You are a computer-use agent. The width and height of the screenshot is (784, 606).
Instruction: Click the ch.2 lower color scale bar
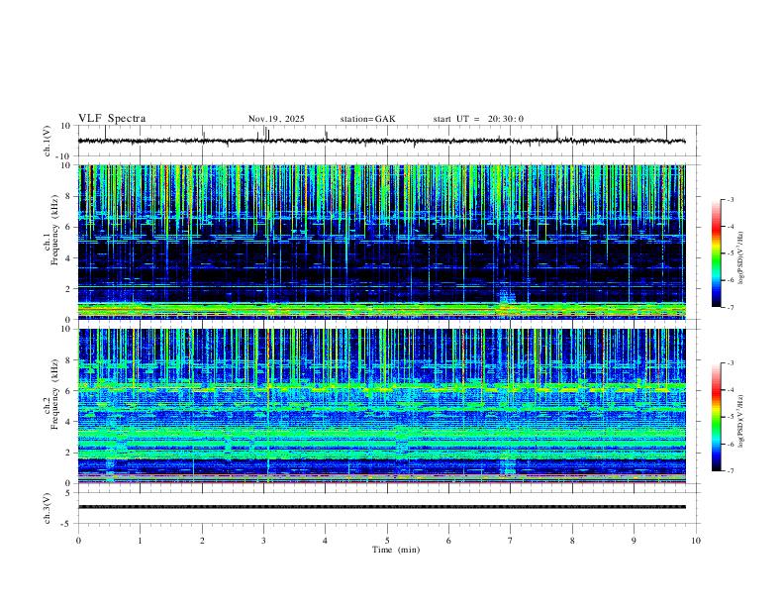click(x=716, y=417)
